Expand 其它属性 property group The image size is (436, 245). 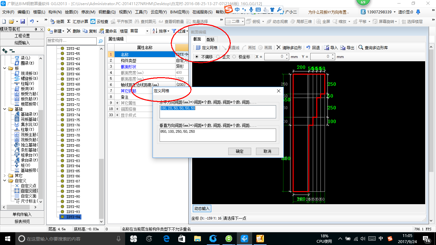pyautogui.click(x=117, y=103)
